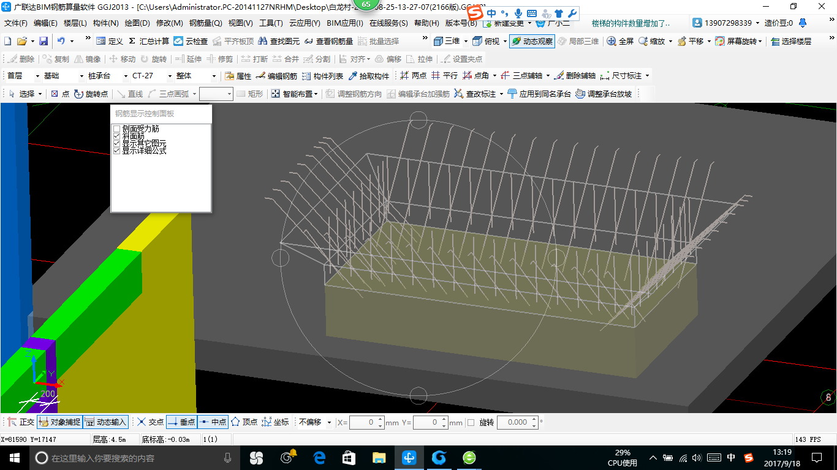Open 属性 (Properties) panel
The height and width of the screenshot is (470, 837).
pos(238,76)
